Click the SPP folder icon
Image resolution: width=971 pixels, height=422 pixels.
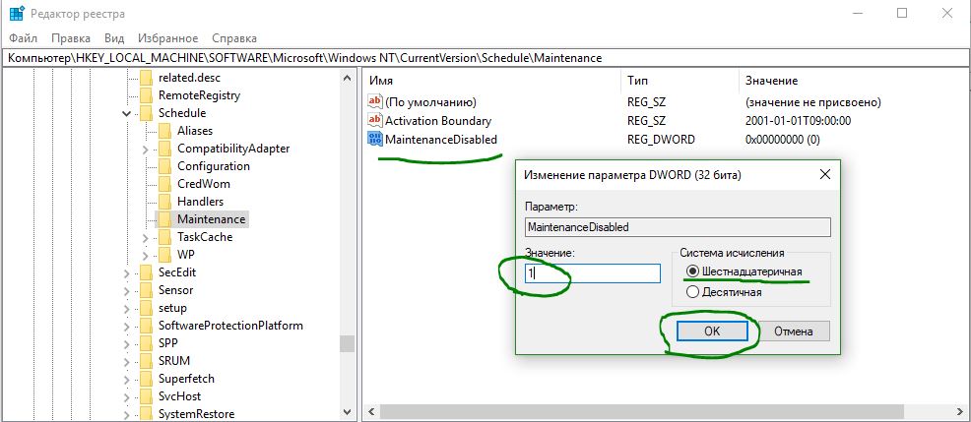(x=146, y=342)
